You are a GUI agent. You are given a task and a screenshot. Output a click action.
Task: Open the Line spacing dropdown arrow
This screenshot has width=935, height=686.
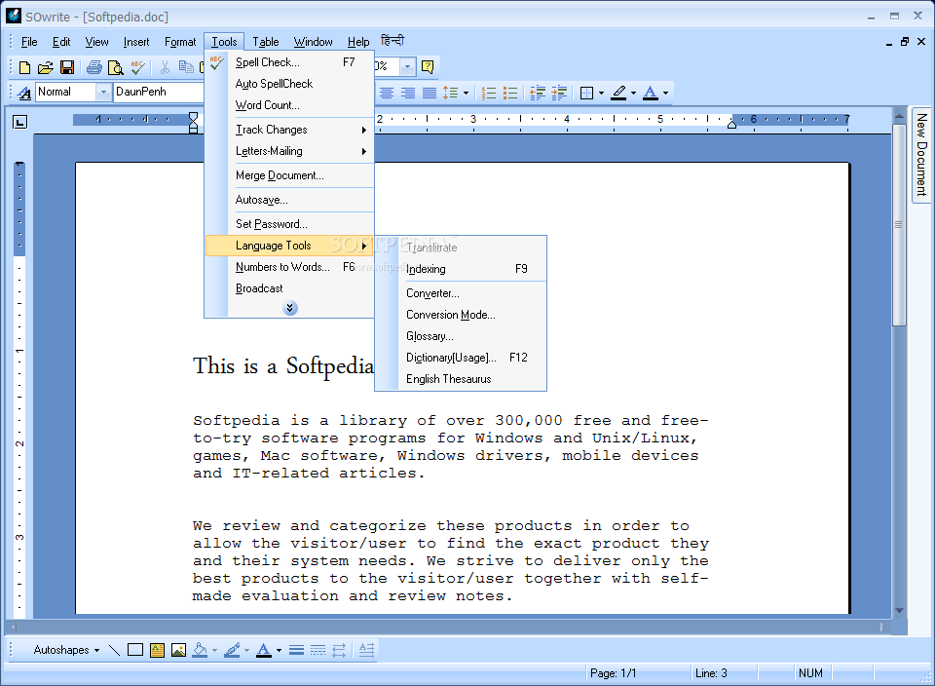(x=466, y=93)
